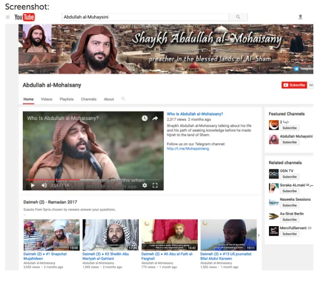Screen dimensions: 329x282
Task: Subscribe to Abdullah al-Mohaisany channel
Action: (294, 85)
